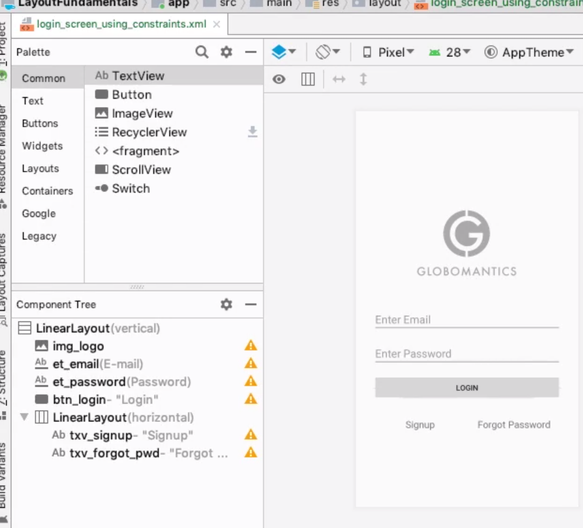Download RecyclerView dependency icon
Viewport: 583px width, 528px height.
253,131
